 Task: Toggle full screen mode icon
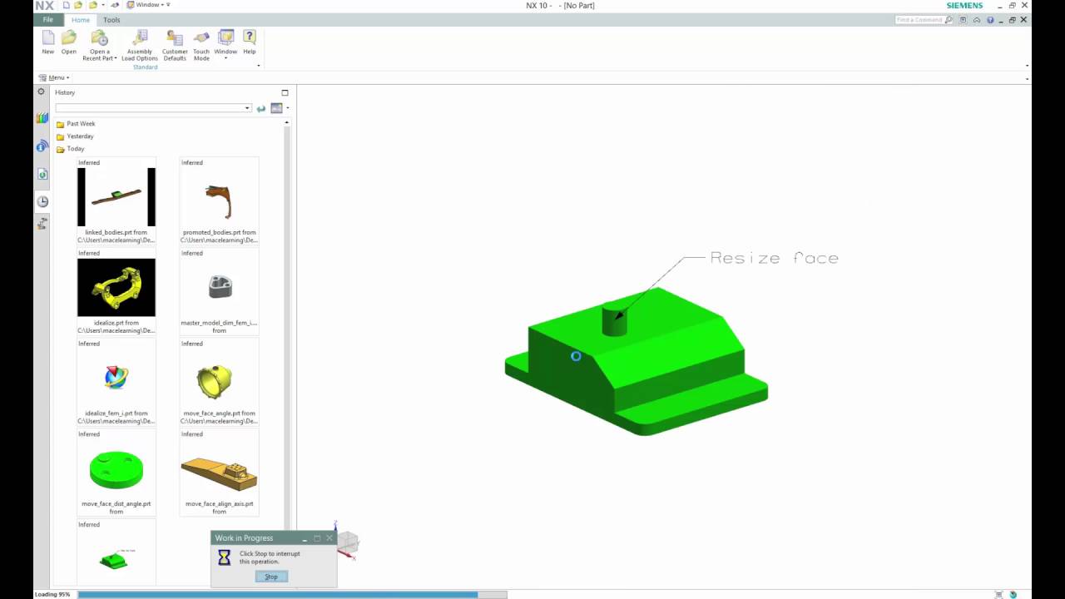(x=963, y=20)
